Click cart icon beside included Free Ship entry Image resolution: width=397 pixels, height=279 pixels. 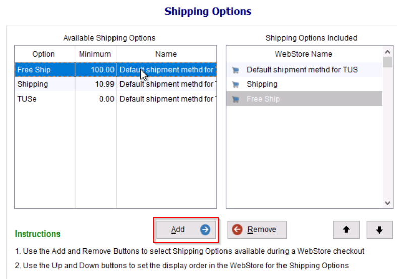[235, 99]
